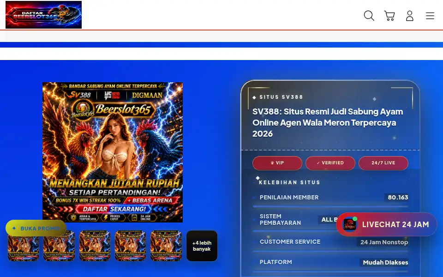Open the search icon in header
Screen dimensions: 443x277
(369, 16)
